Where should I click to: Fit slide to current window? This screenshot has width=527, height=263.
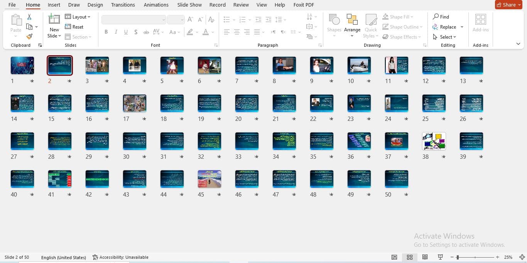click(x=522, y=257)
